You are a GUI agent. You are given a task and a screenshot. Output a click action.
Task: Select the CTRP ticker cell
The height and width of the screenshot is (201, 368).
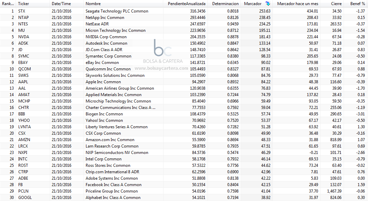[x=23, y=172]
